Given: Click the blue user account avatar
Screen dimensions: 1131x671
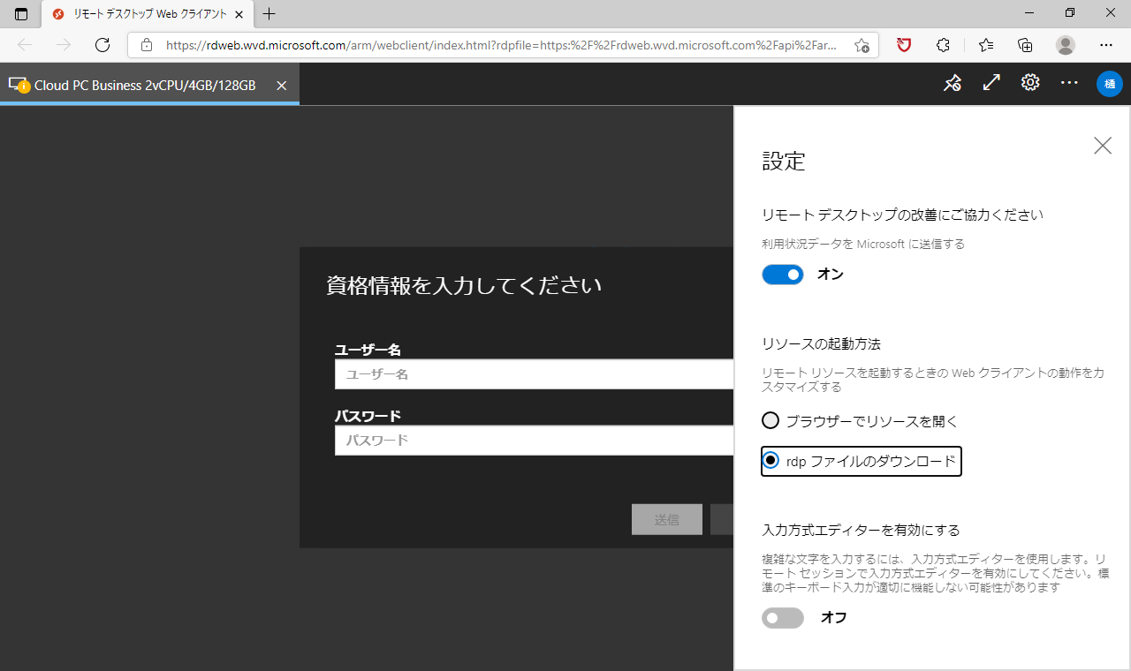Looking at the screenshot, I should click(x=1110, y=84).
